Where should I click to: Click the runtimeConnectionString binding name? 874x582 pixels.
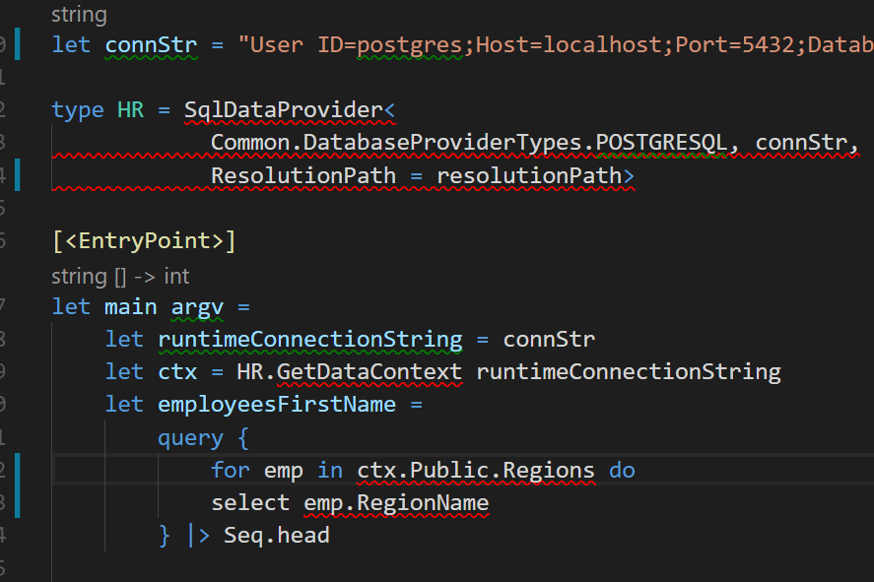pyautogui.click(x=309, y=339)
